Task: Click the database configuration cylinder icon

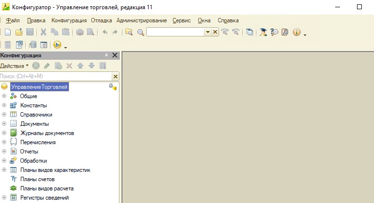Action: pos(33,45)
